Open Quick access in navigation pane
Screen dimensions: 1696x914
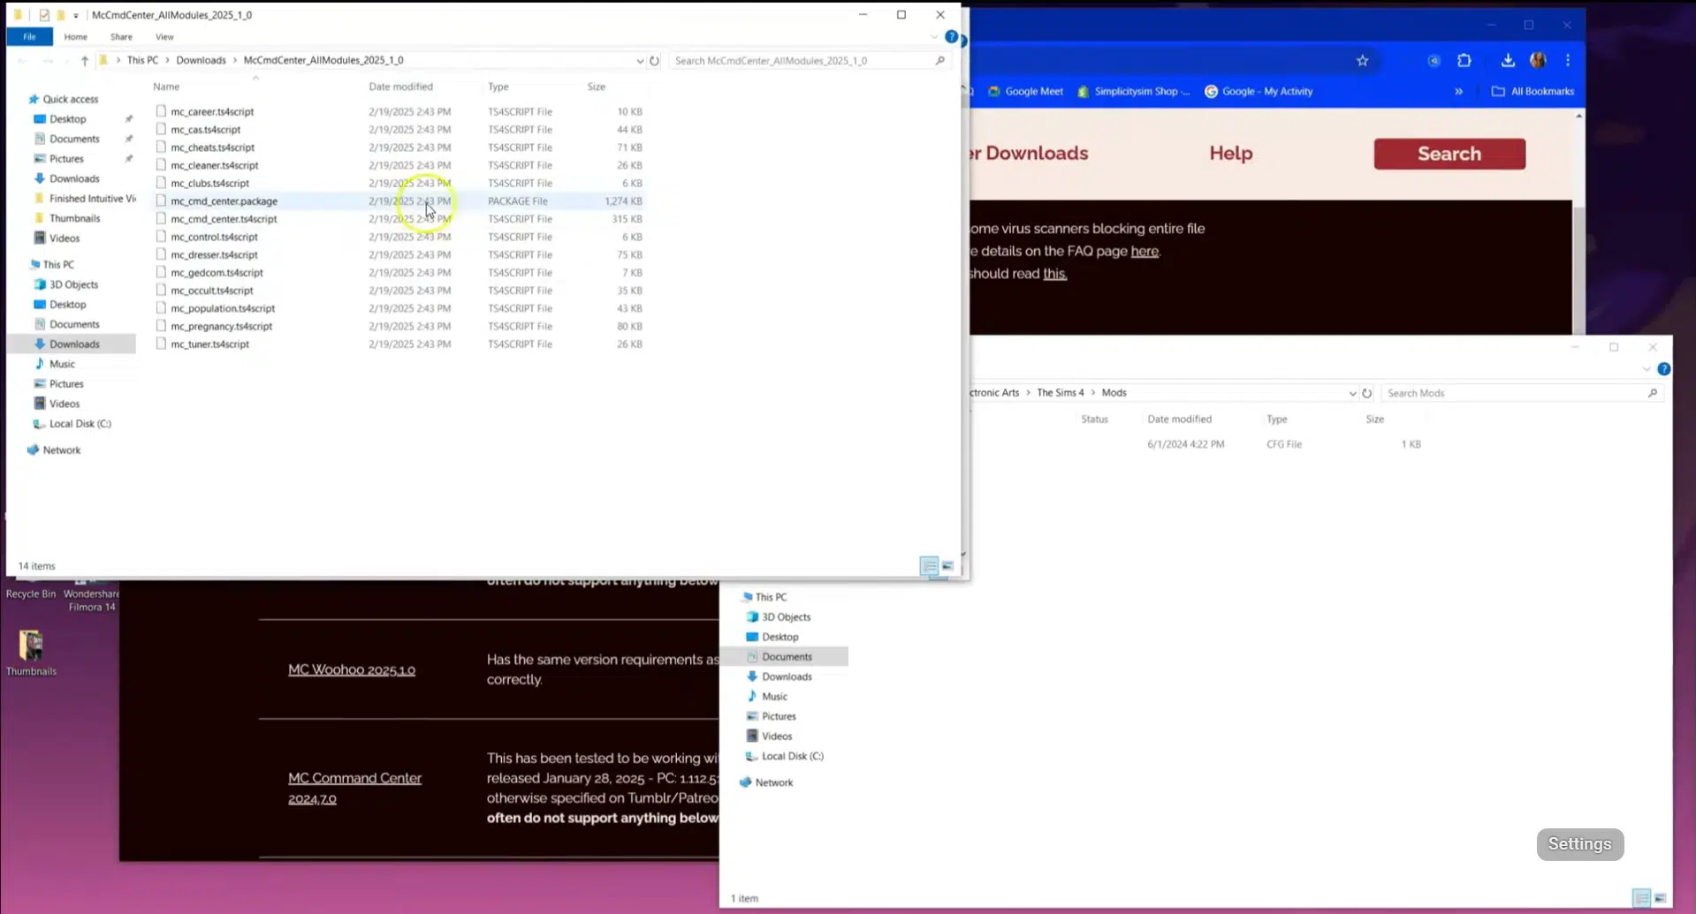[x=70, y=99]
